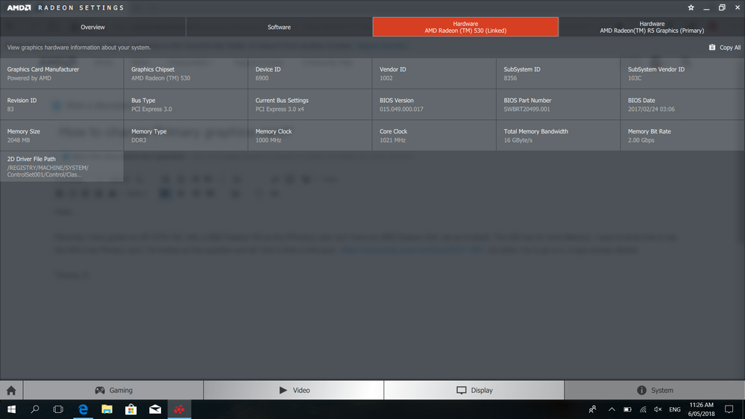Screen dimensions: 745x419
Task: Open Task View on taskbar
Action: 58,409
